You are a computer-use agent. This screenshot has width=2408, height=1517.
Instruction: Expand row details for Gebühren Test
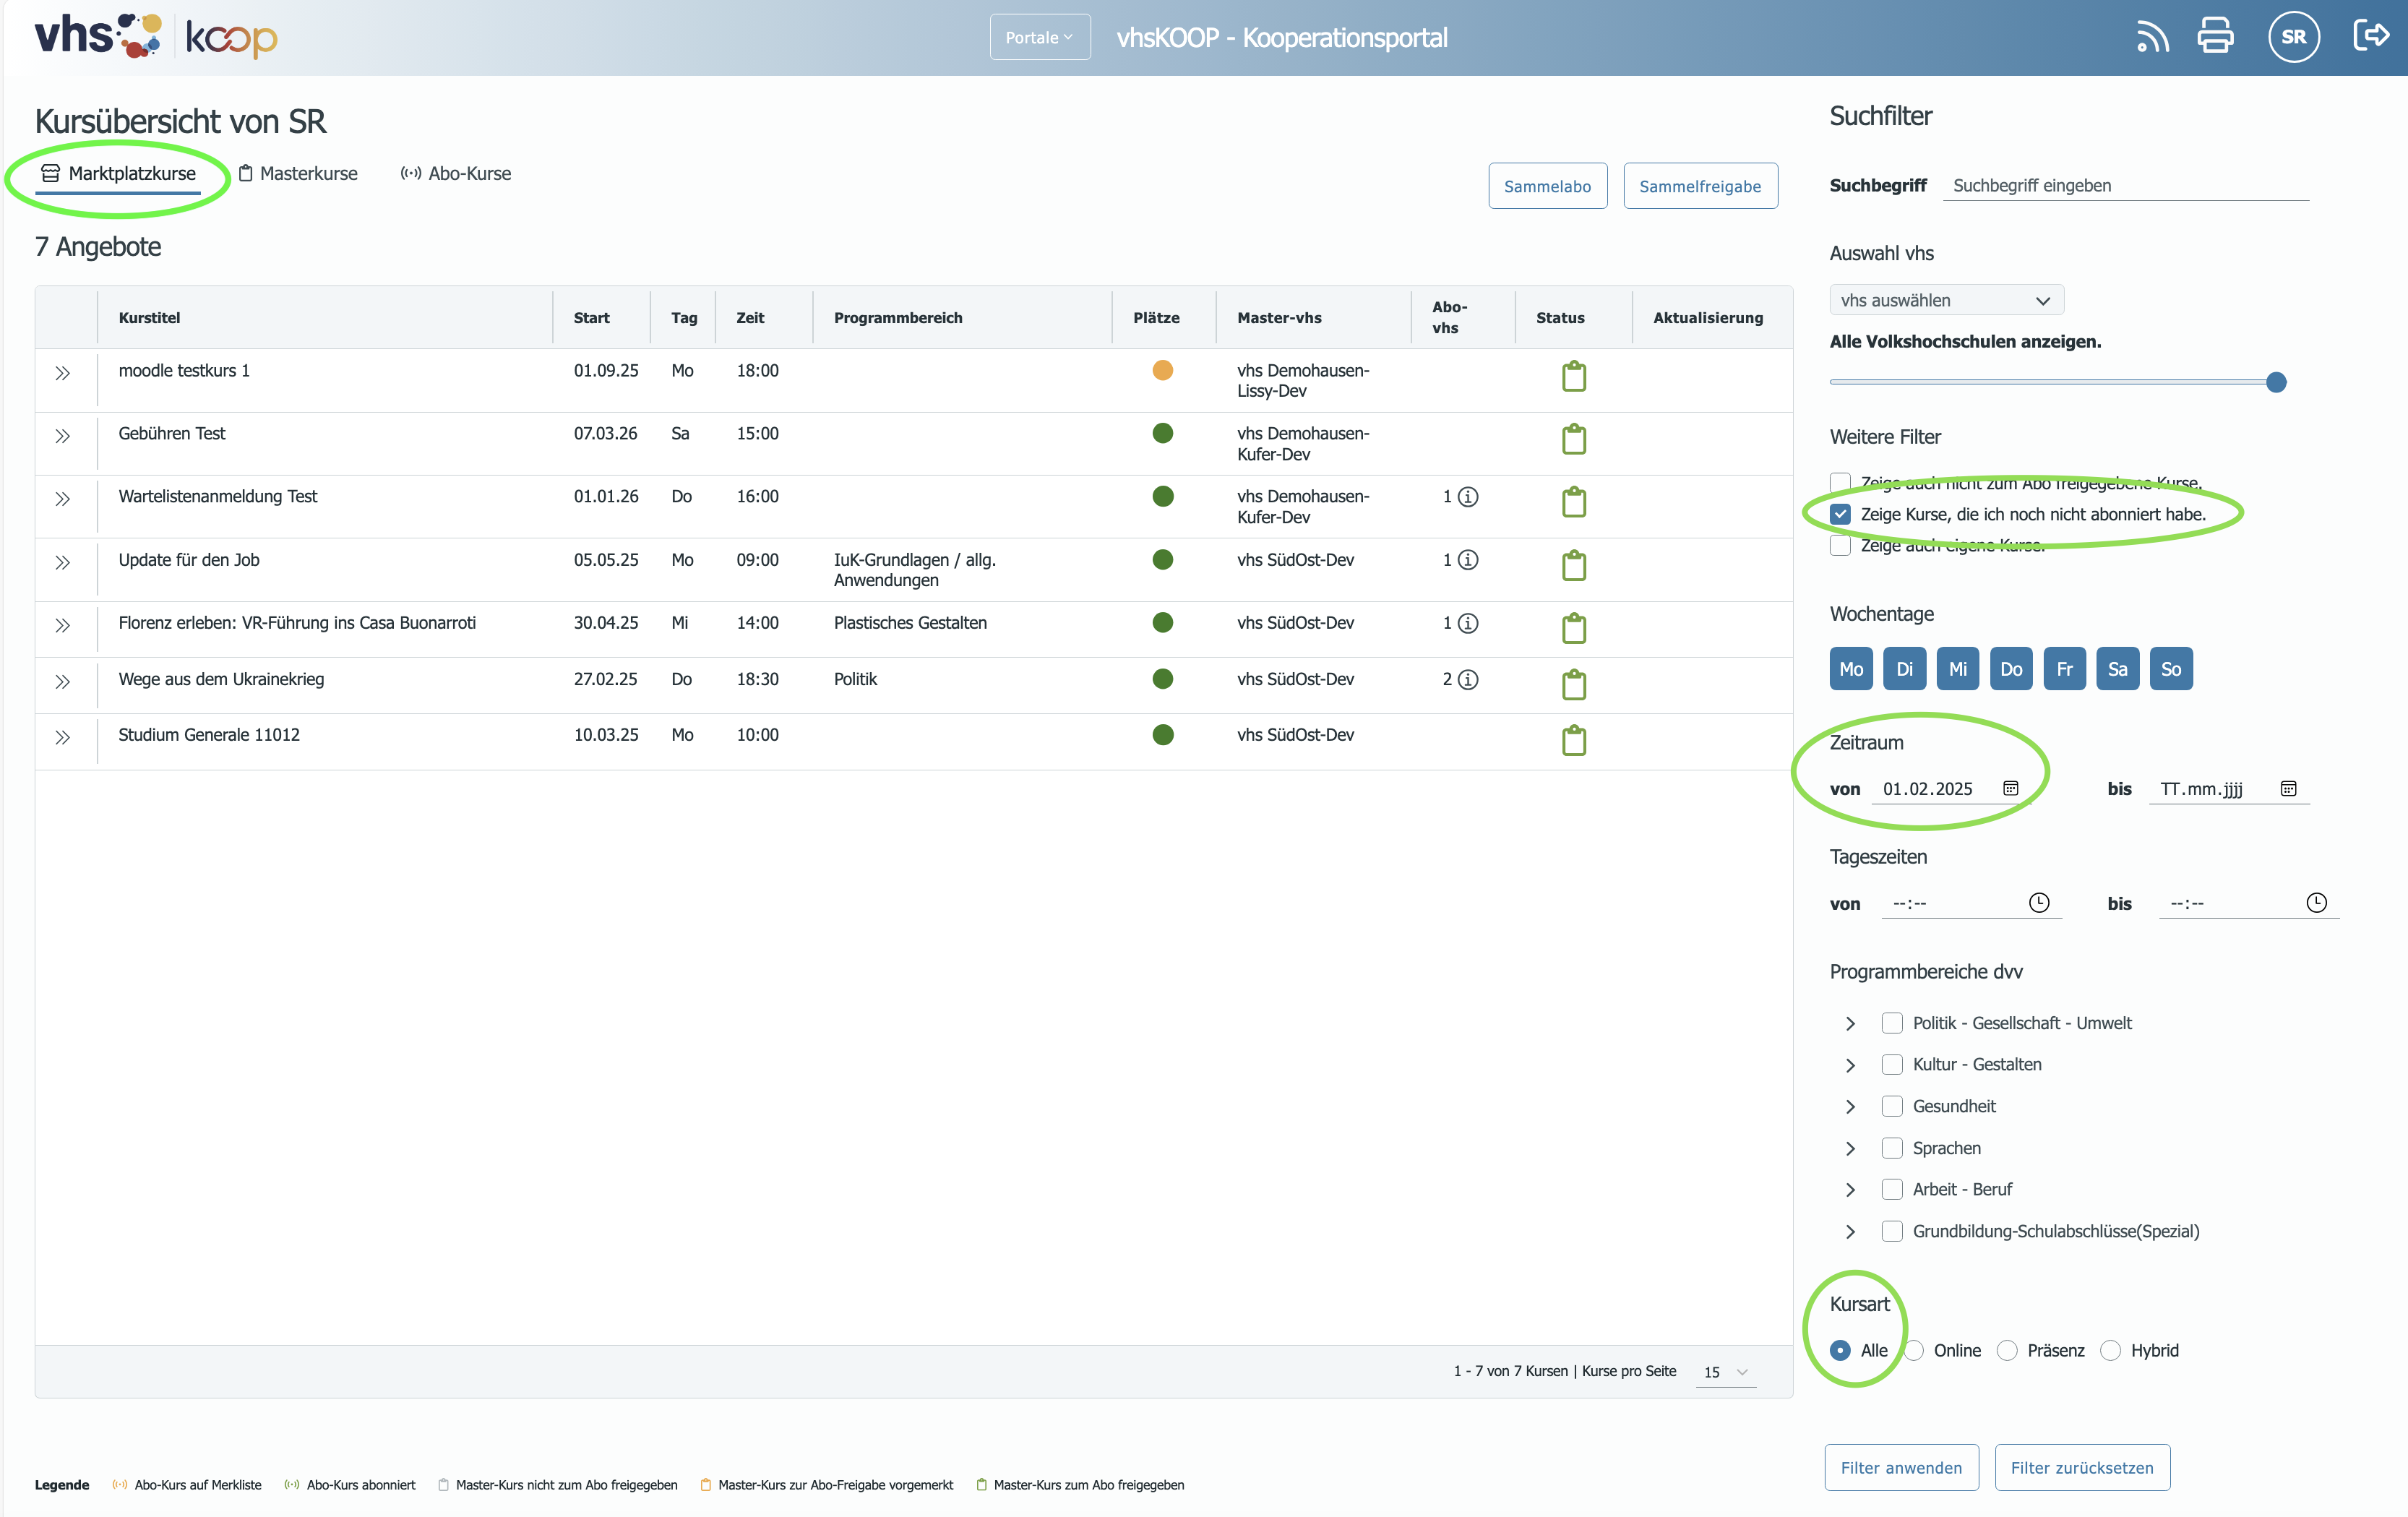tap(62, 436)
